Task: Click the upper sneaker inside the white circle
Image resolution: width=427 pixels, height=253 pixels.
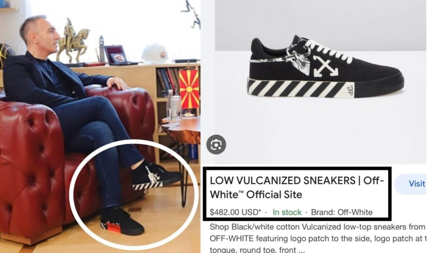Action: click(x=155, y=175)
